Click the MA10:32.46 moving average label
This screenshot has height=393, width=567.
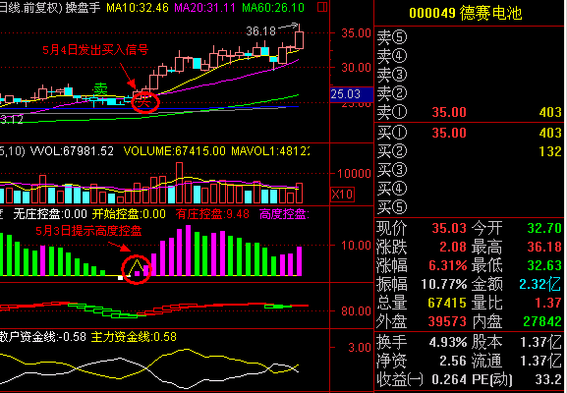tap(137, 7)
